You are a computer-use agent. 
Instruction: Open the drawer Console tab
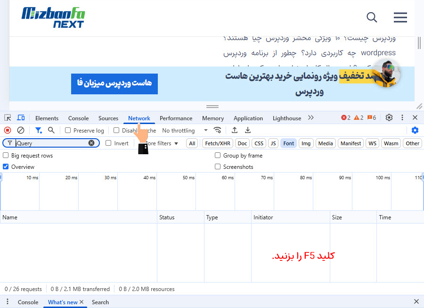coord(28,302)
